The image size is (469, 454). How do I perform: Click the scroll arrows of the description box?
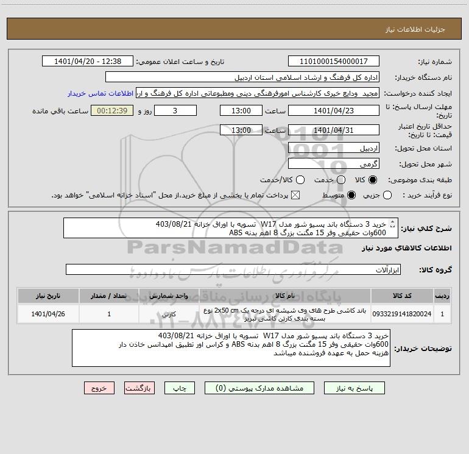tap(393, 224)
